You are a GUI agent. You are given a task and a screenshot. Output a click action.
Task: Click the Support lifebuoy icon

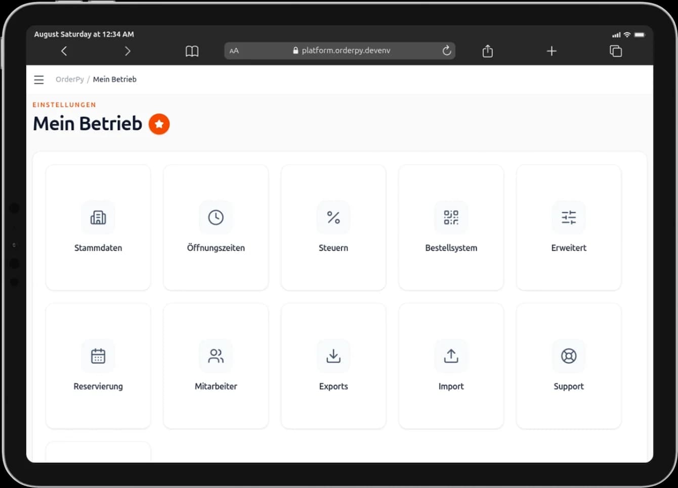point(569,356)
